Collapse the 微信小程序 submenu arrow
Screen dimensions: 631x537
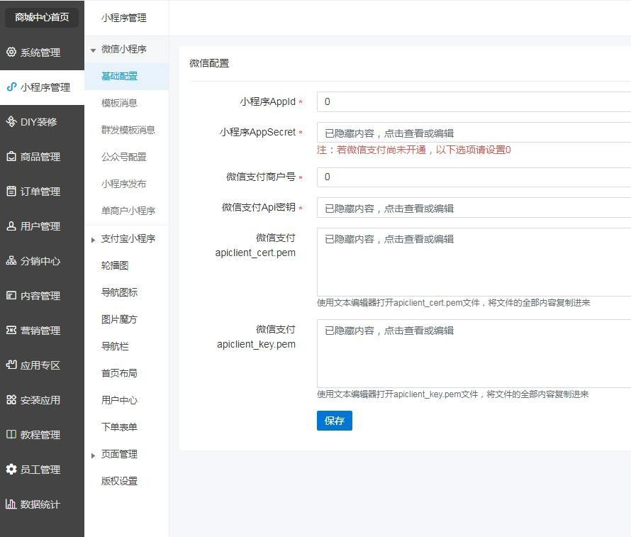click(x=93, y=50)
